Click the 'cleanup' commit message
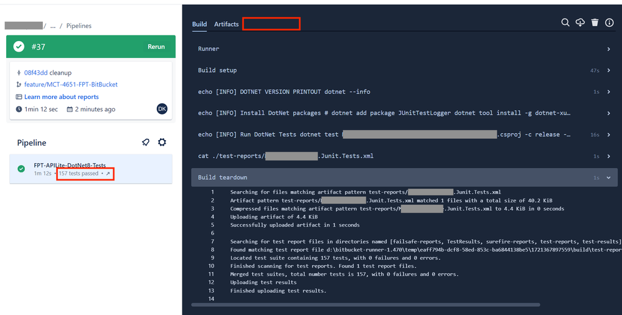The height and width of the screenshot is (315, 622). (60, 73)
